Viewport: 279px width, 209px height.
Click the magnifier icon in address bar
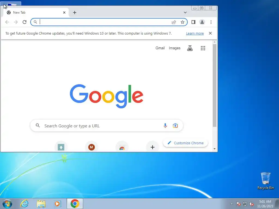[x=35, y=22]
